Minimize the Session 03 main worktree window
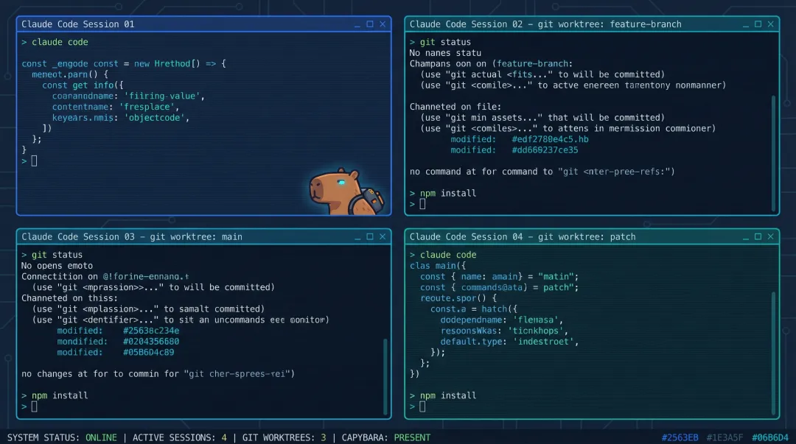Image resolution: width=796 pixels, height=444 pixels. tap(357, 237)
